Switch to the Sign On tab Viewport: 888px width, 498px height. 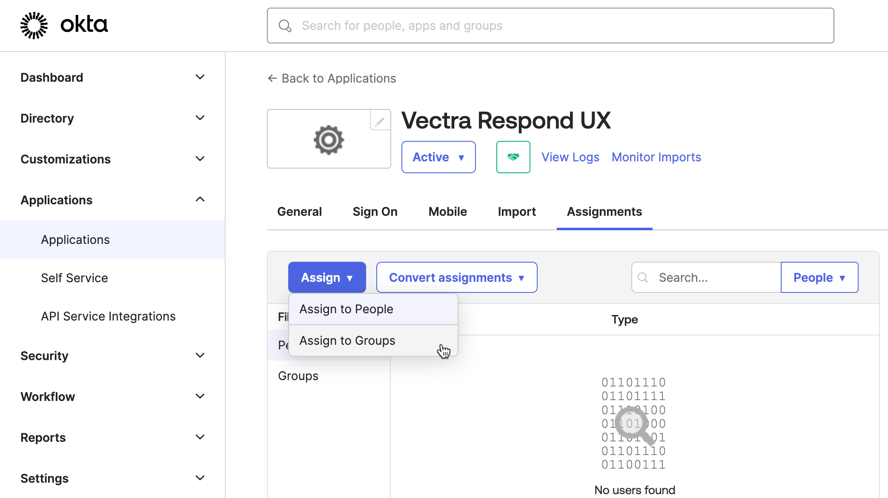[375, 212]
